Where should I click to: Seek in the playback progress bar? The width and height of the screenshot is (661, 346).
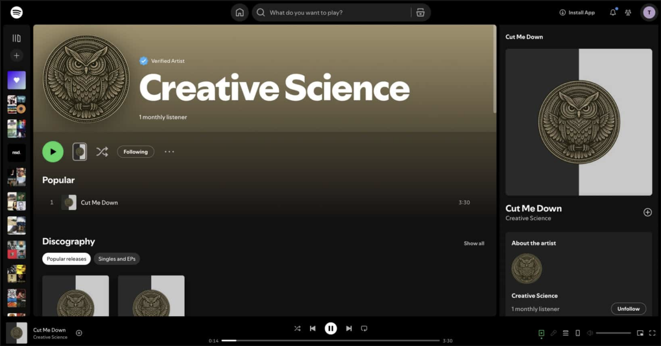tap(330, 341)
